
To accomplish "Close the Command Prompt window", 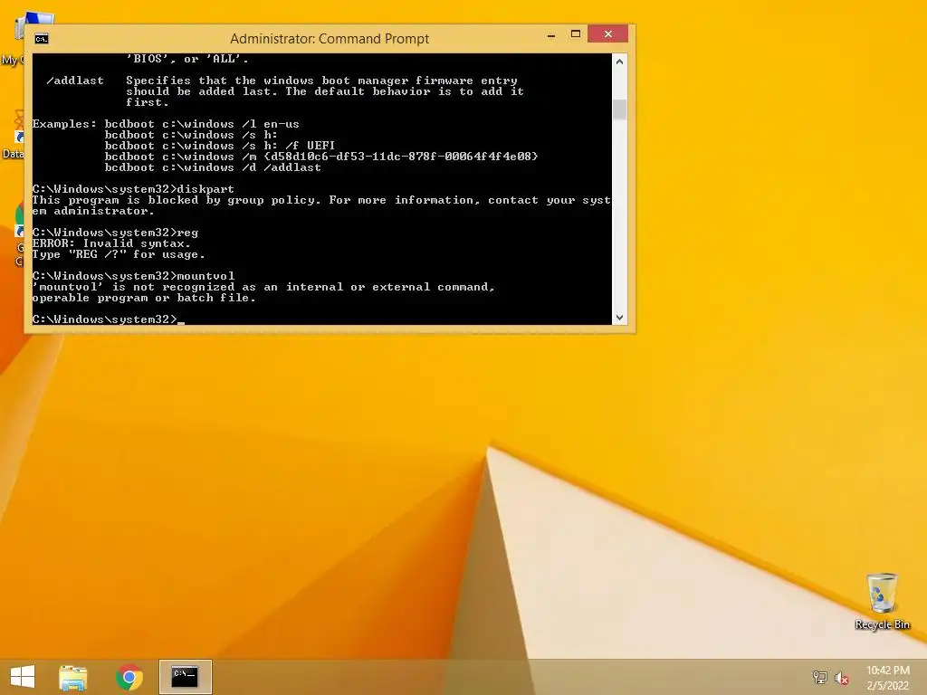I will (607, 34).
